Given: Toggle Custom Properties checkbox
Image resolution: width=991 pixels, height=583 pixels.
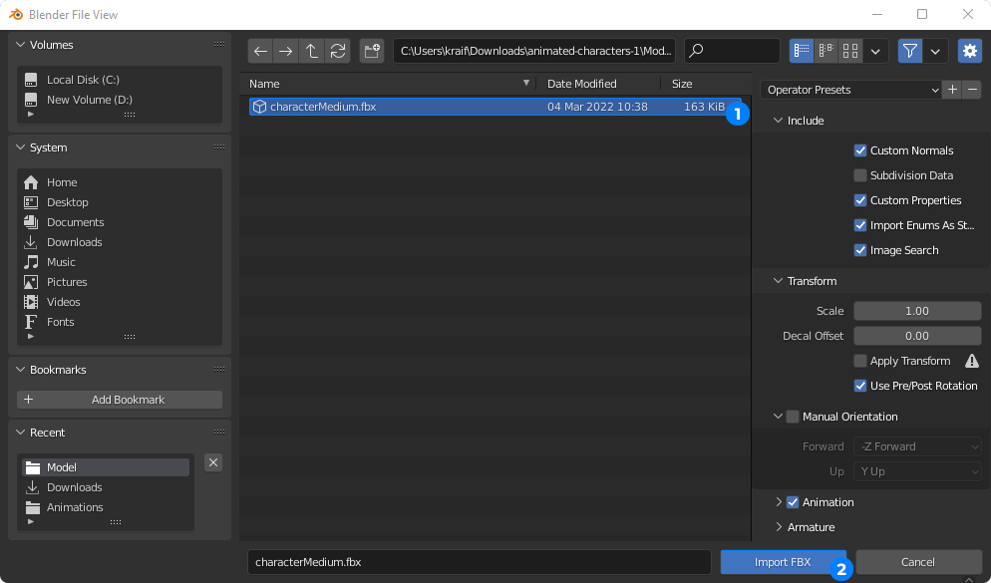Looking at the screenshot, I should pos(860,200).
